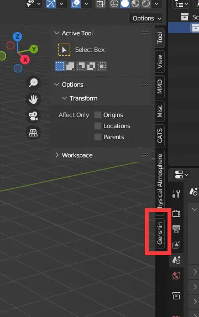
Task: Collapse the expanded Scene properties panel chevron
Action: tap(195, 209)
